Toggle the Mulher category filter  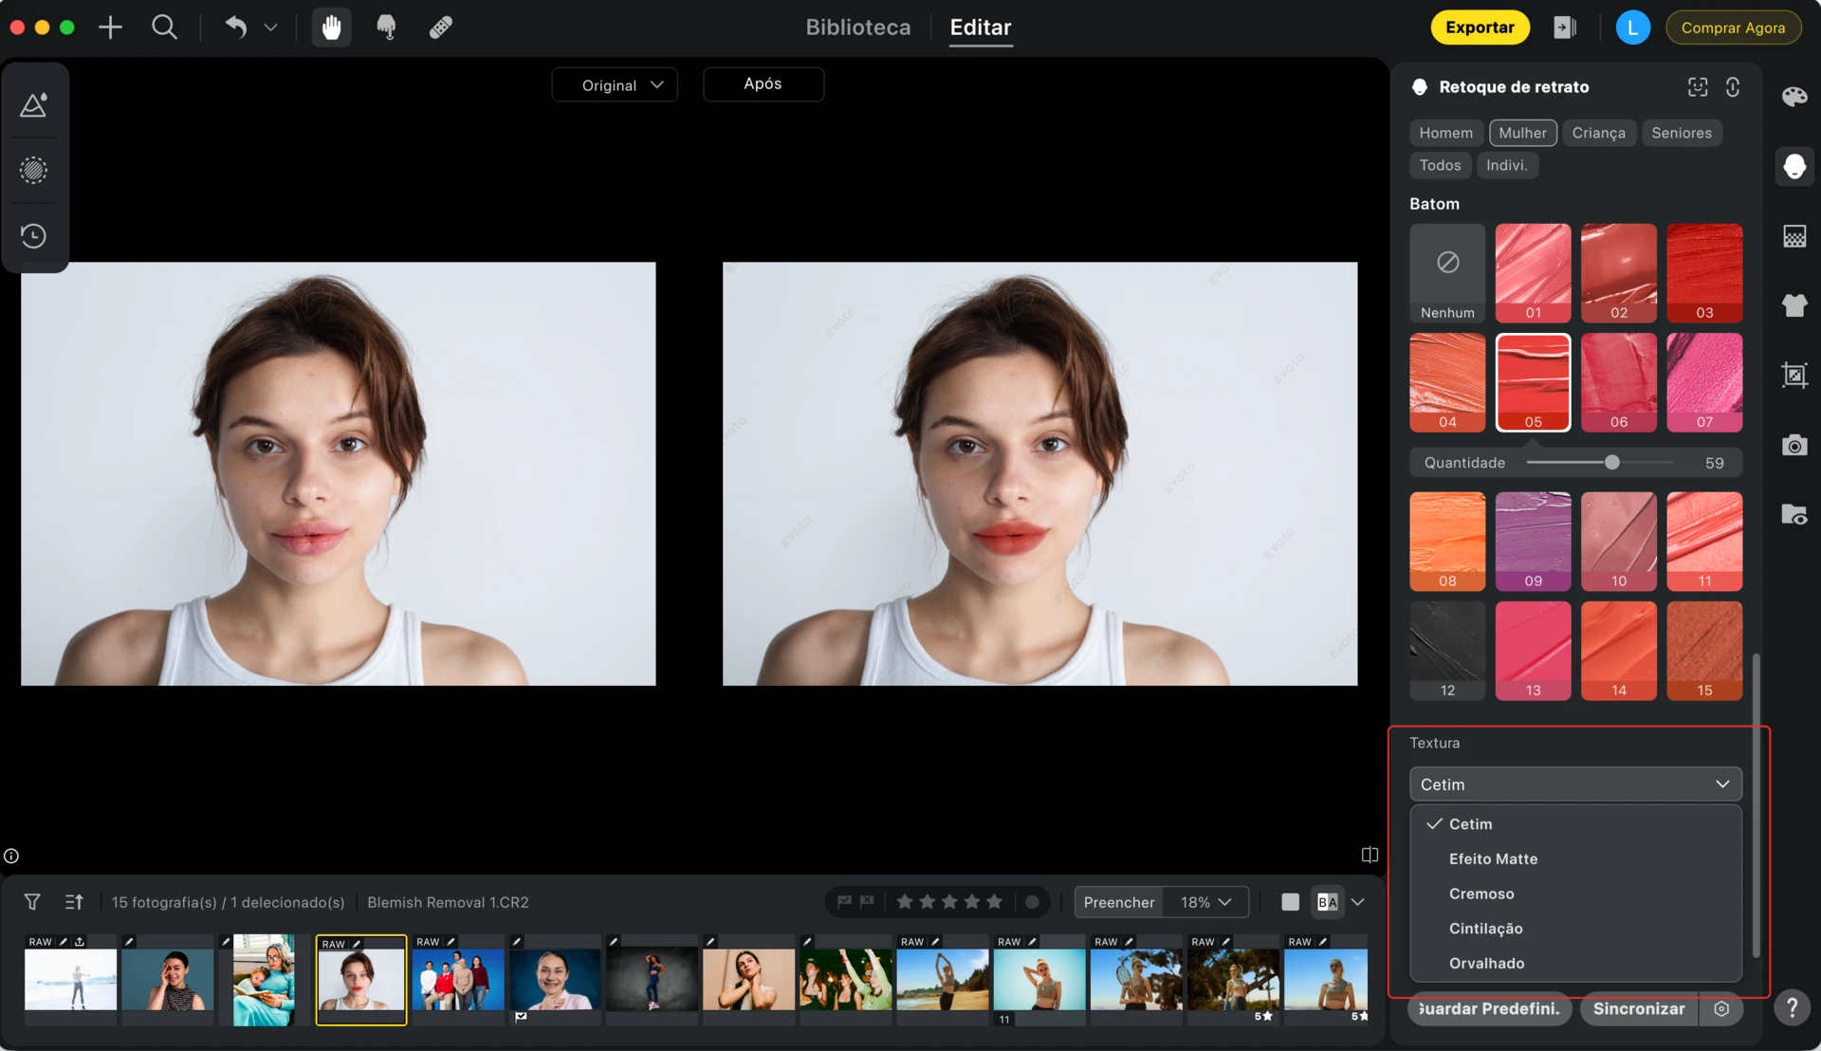click(1522, 133)
